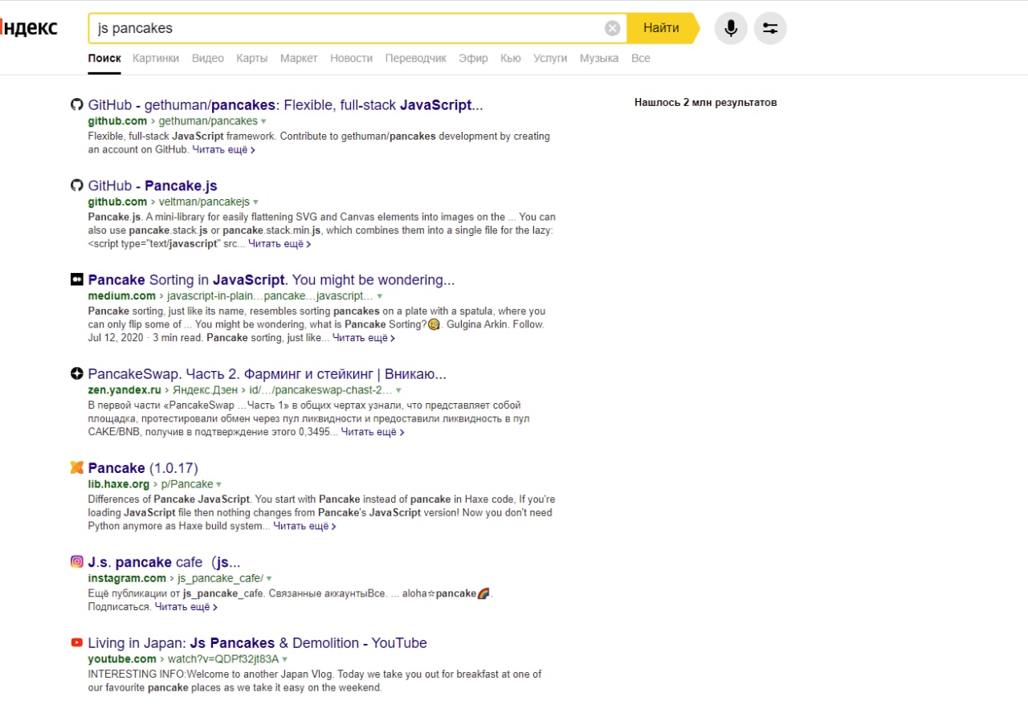This screenshot has height=709, width=1028.
Task: Click Haxe favicon beside Pancake (1.0.17) result
Action: pos(77,468)
